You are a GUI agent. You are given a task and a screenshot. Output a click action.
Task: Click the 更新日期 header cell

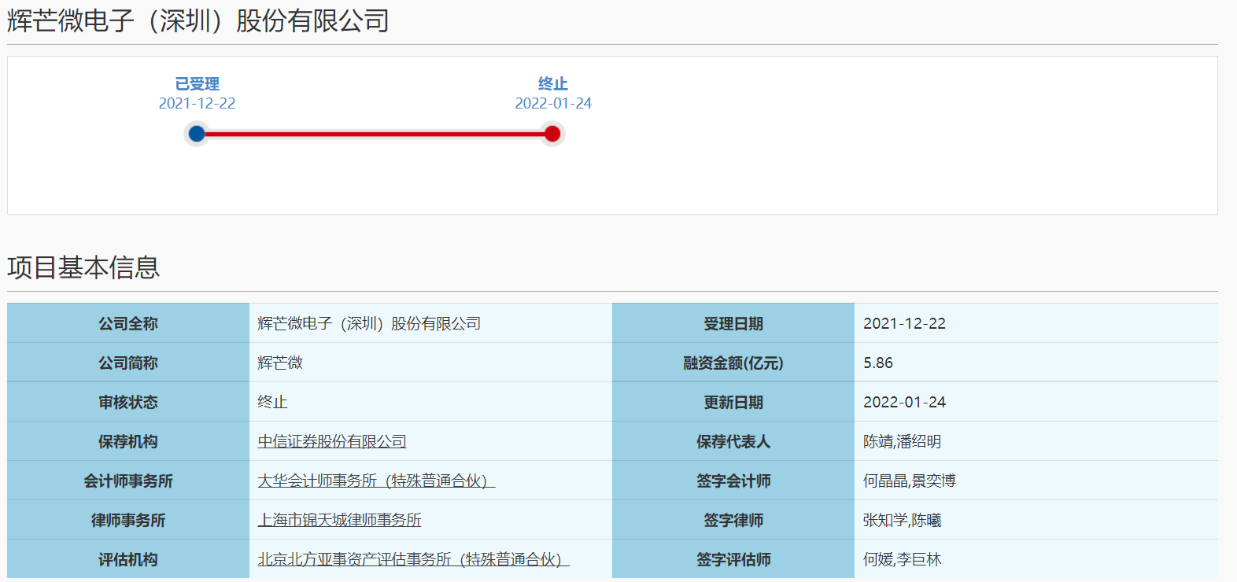733,402
